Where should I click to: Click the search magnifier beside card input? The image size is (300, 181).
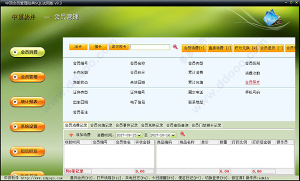[x=175, y=47]
